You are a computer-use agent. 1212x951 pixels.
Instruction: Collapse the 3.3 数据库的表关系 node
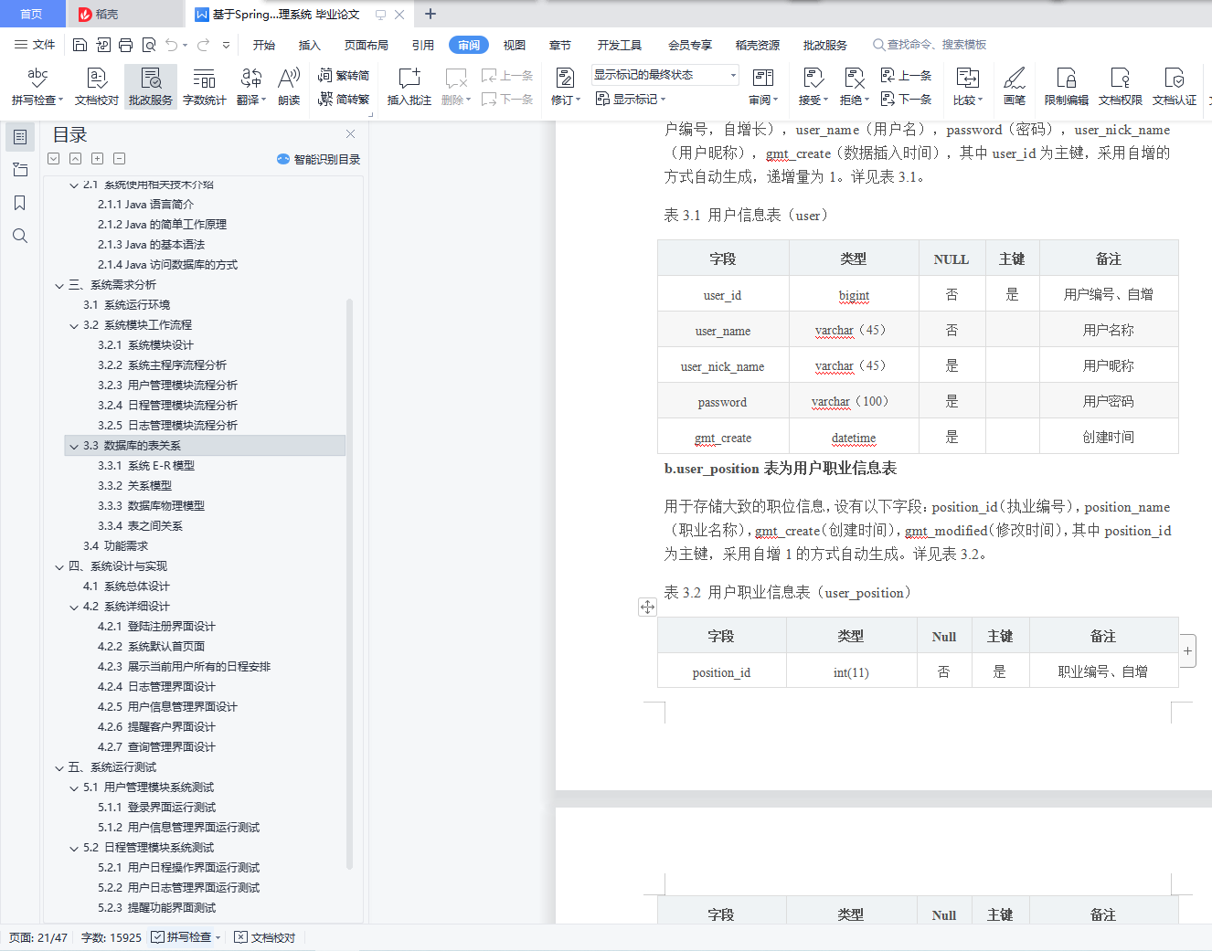click(74, 446)
